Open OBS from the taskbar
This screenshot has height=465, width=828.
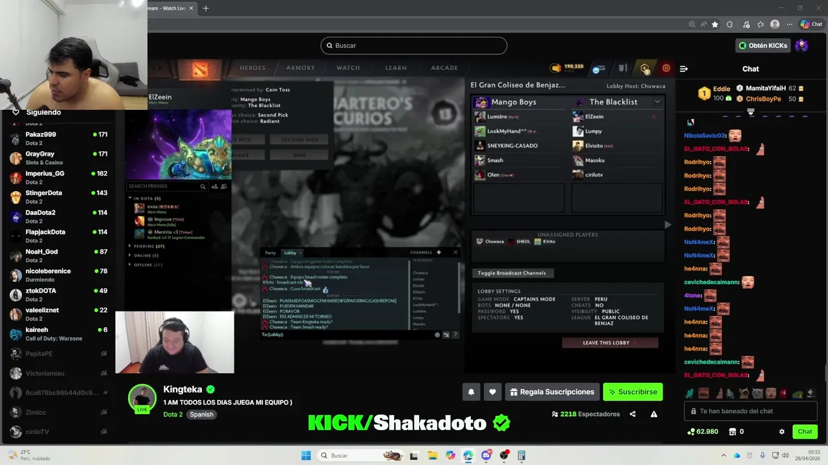tap(504, 455)
